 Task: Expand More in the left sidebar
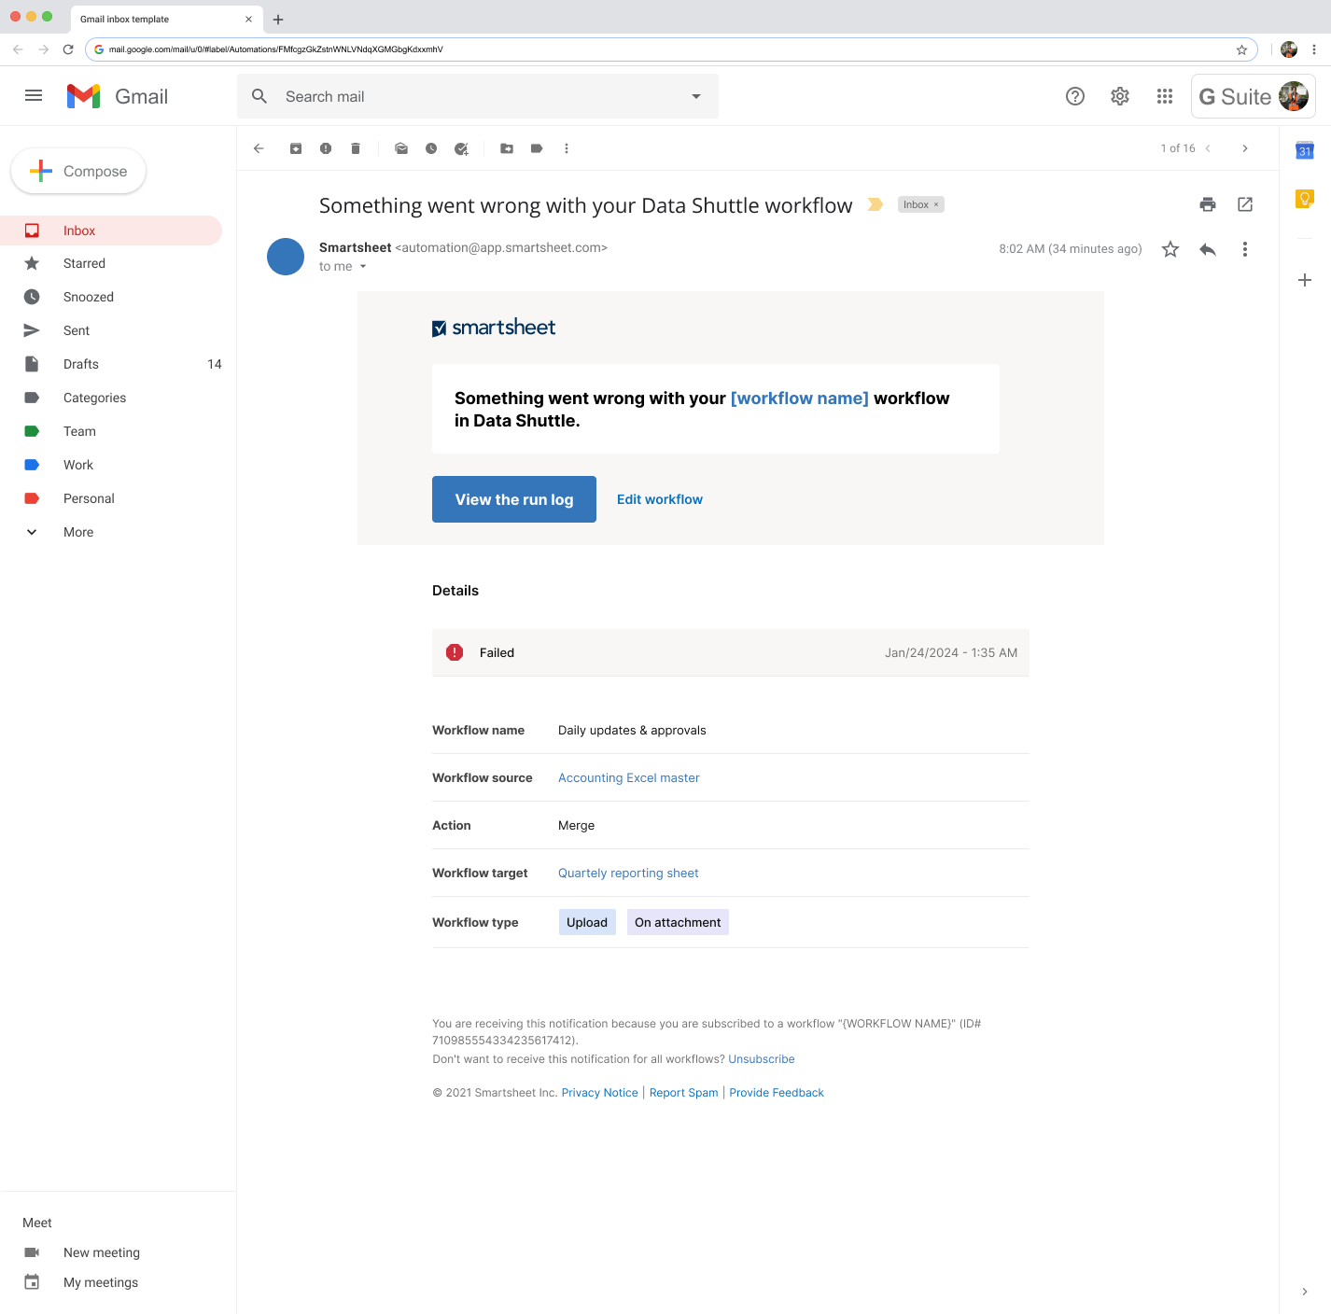point(78,532)
